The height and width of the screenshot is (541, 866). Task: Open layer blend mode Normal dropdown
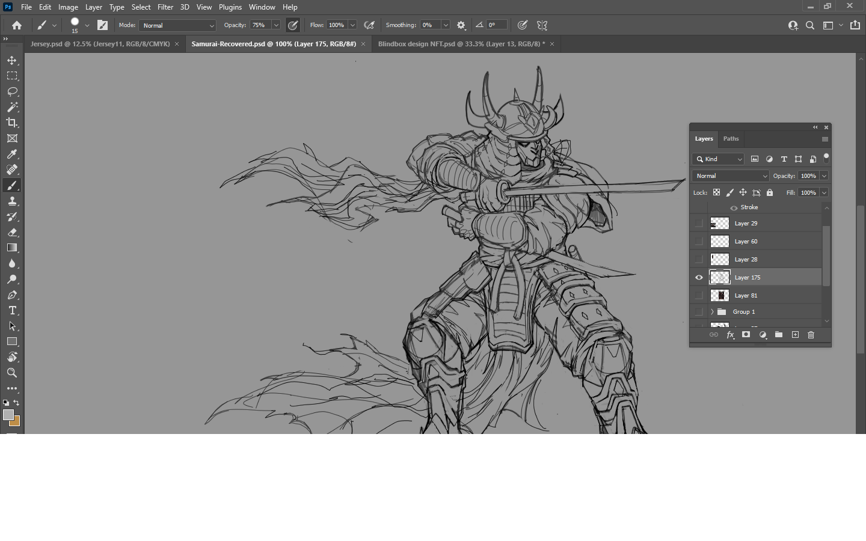point(731,176)
